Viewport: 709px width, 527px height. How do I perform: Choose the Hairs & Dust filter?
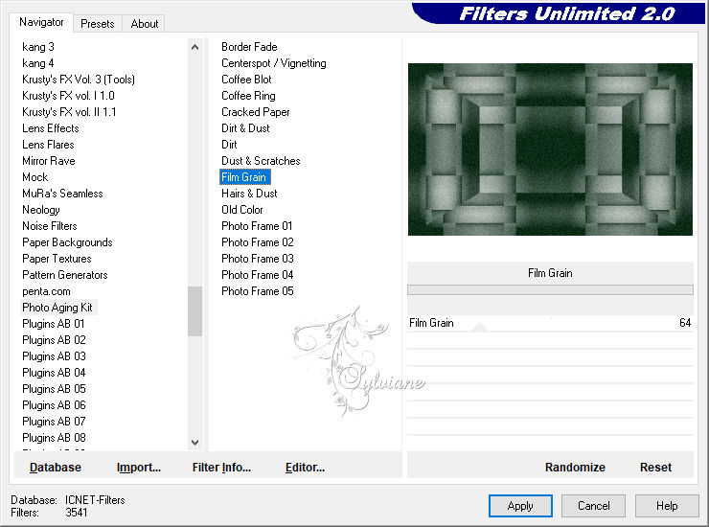pyautogui.click(x=249, y=194)
